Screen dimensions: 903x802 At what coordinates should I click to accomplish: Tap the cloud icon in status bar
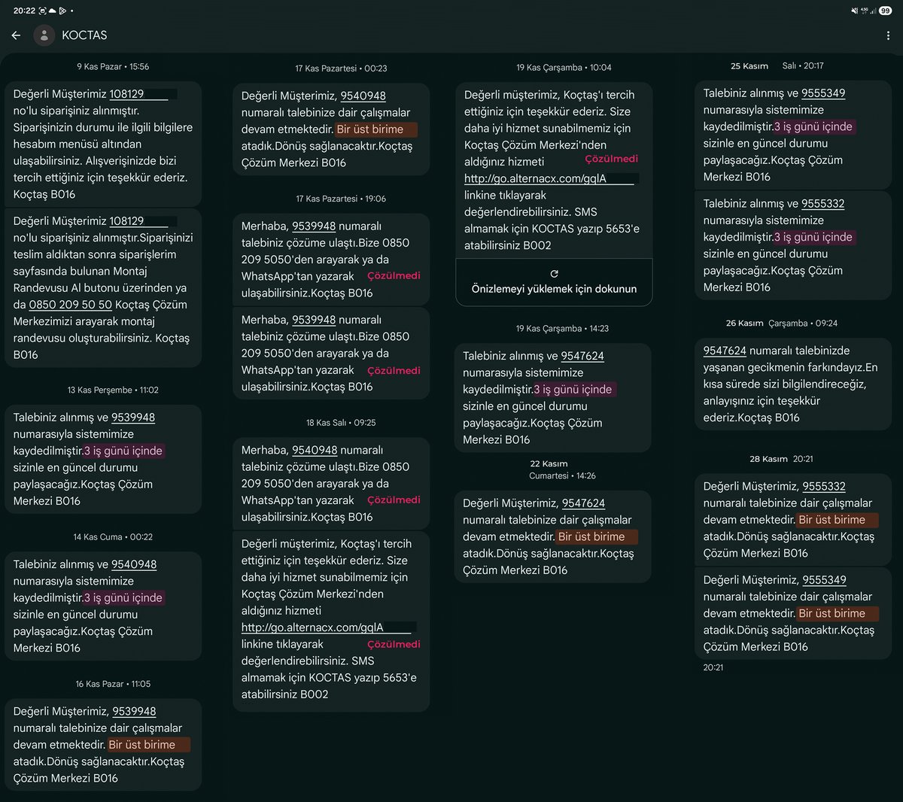click(x=53, y=11)
